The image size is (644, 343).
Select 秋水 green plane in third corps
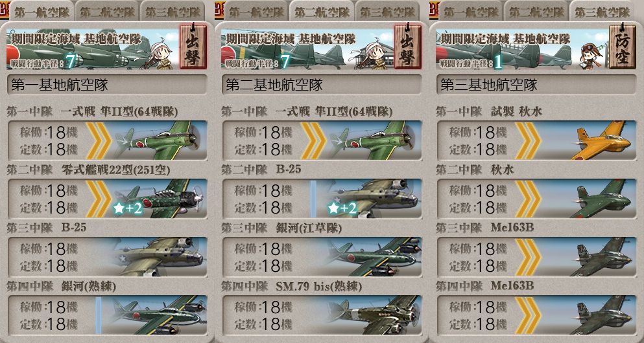click(x=537, y=198)
